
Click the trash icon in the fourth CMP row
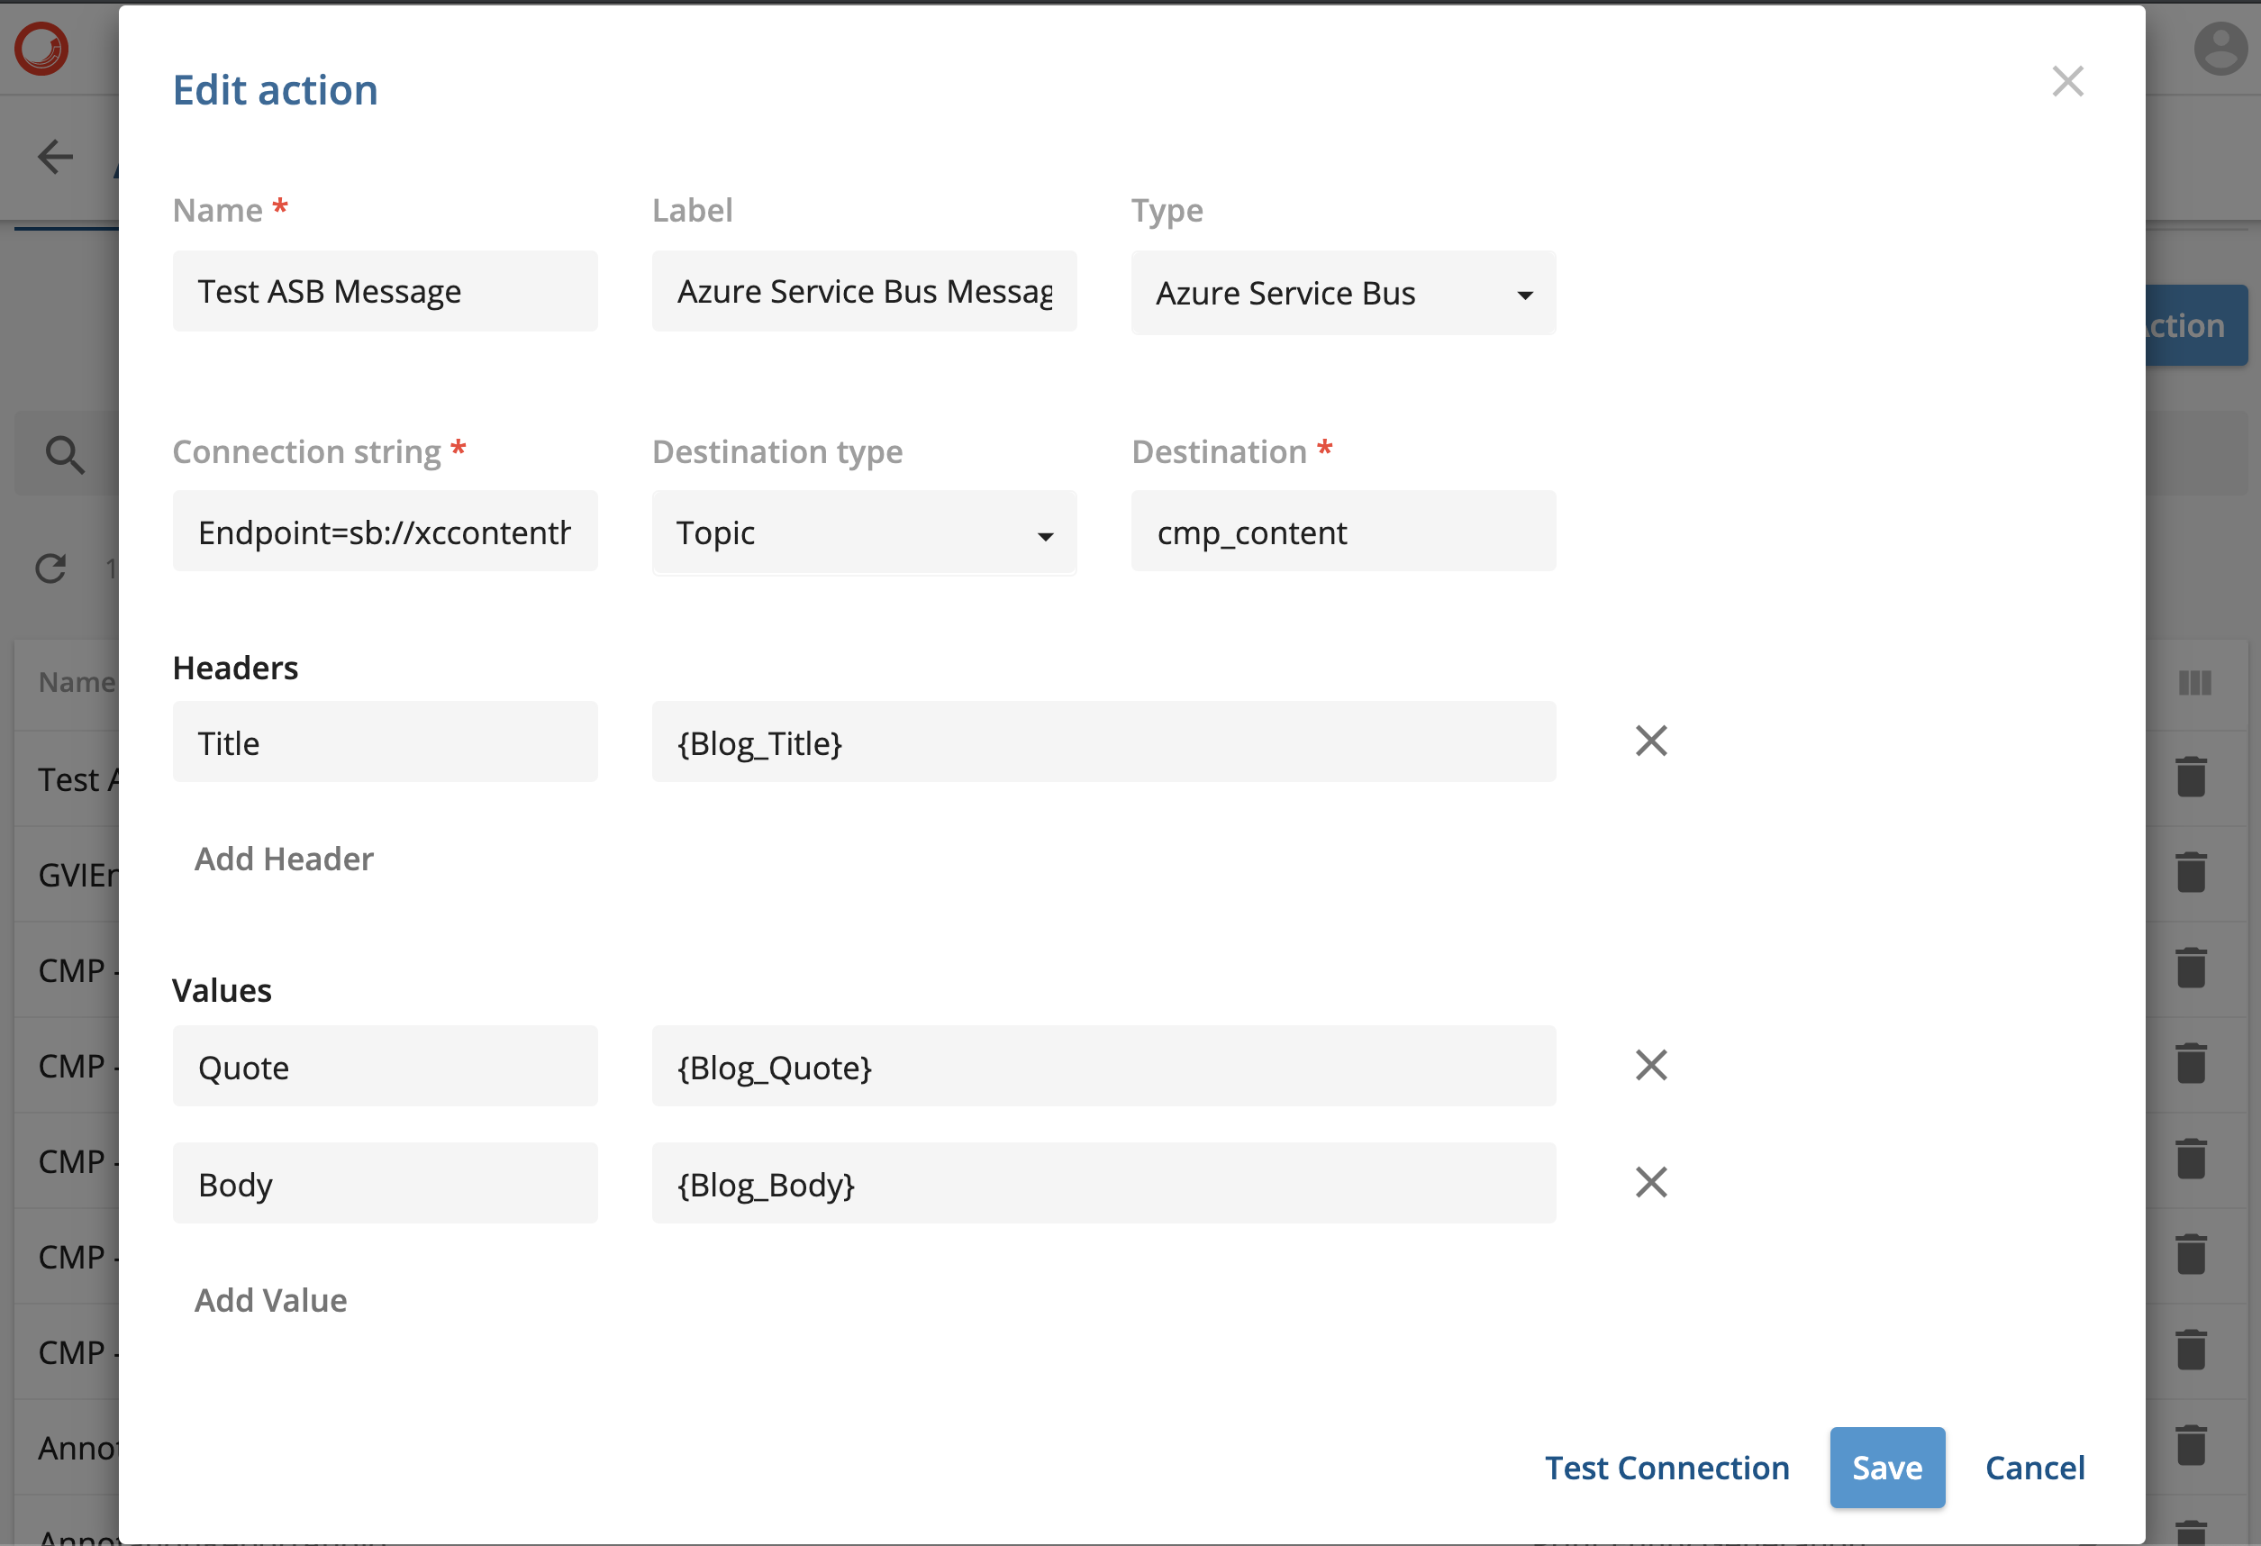(2191, 1253)
